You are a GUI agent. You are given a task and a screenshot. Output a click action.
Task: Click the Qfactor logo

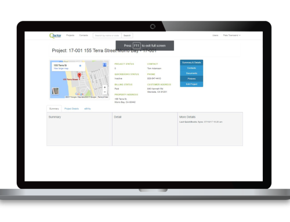click(x=55, y=35)
